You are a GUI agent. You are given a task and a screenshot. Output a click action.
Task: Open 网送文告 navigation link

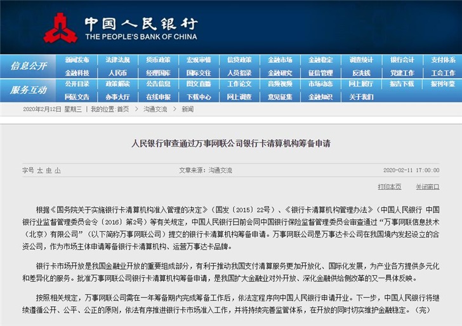pyautogui.click(x=77, y=97)
